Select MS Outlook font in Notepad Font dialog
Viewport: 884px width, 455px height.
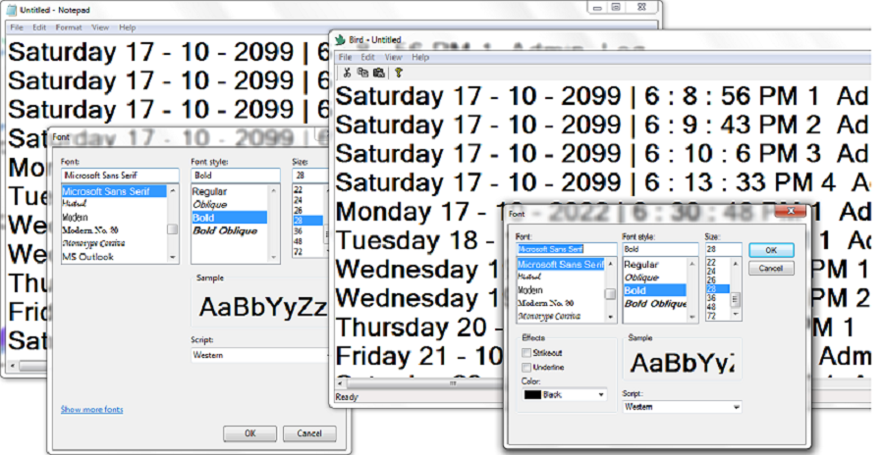88,257
